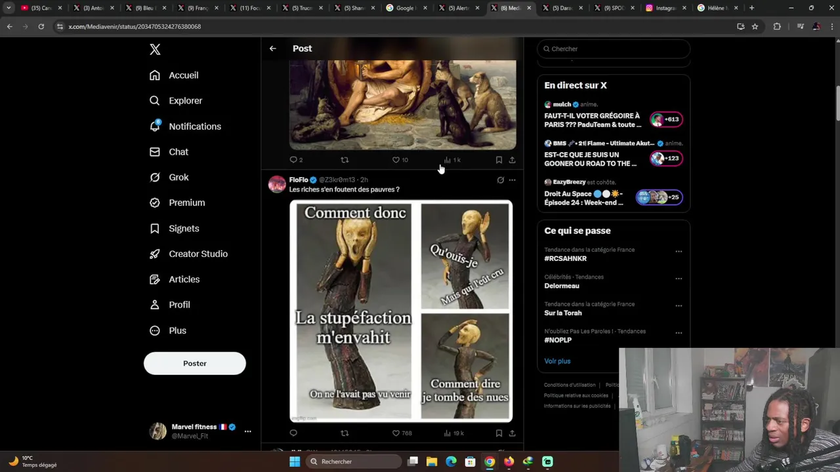Viewport: 840px width, 472px height.
Task: Open mulch live broadcast about Grégoire
Action: pyautogui.click(x=614, y=115)
